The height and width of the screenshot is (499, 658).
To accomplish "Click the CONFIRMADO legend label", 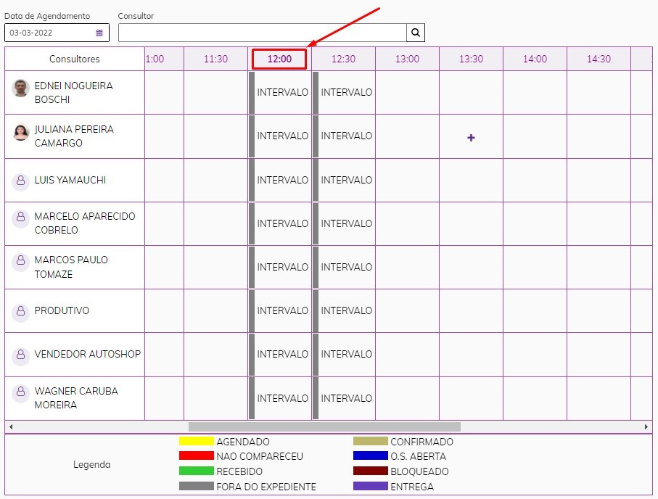I will point(421,442).
